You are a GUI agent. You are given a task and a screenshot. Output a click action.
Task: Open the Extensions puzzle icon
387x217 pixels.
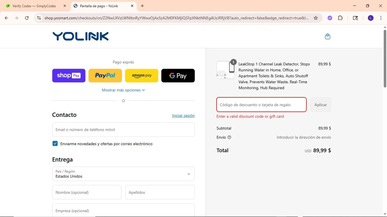[x=340, y=18]
